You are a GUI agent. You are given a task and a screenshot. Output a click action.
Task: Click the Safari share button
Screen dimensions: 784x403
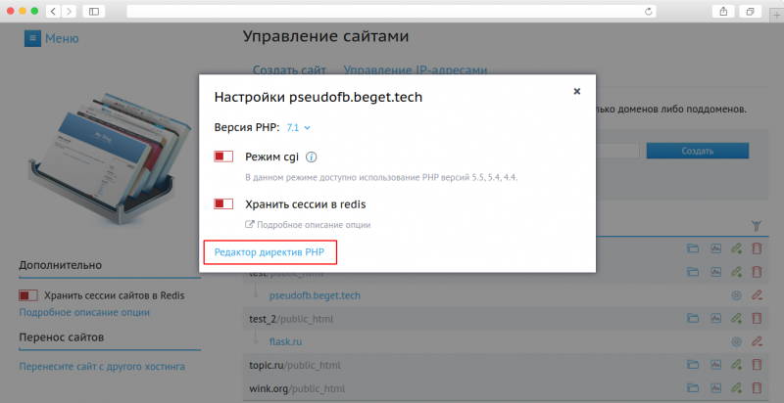[723, 11]
